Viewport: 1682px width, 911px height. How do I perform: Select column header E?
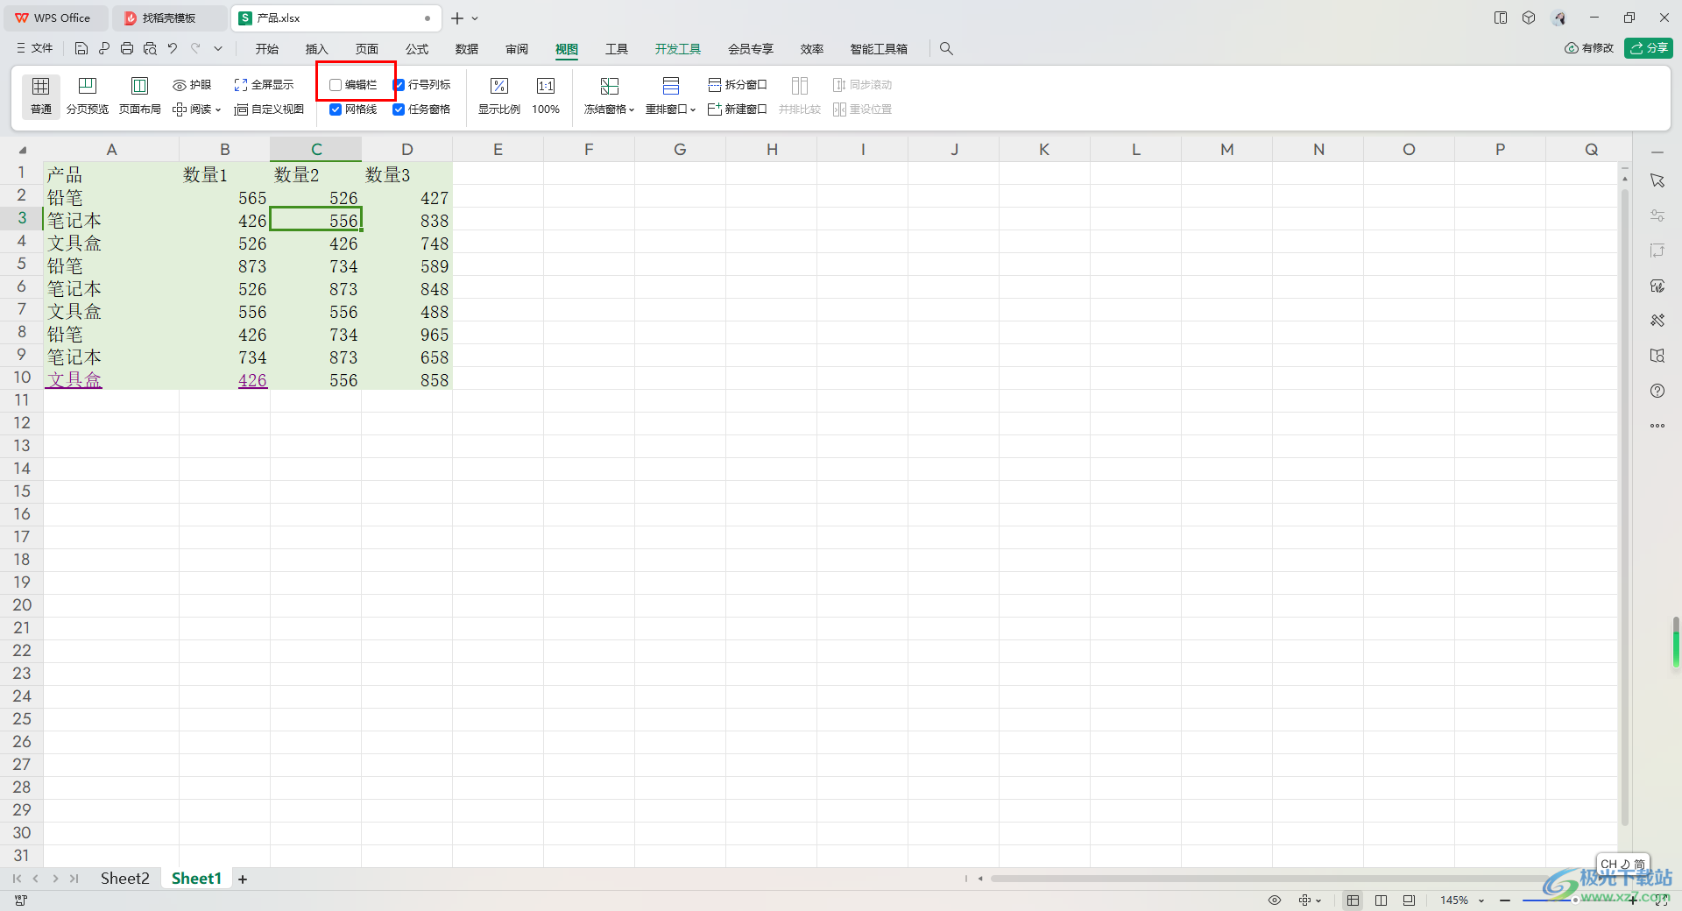click(x=498, y=150)
